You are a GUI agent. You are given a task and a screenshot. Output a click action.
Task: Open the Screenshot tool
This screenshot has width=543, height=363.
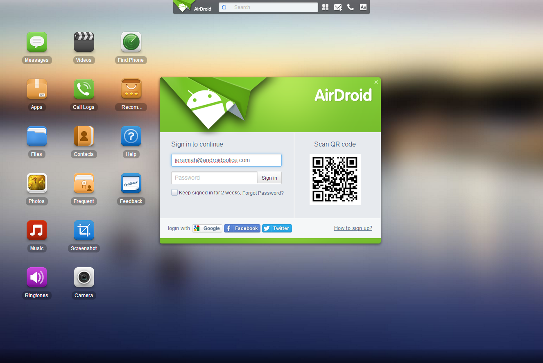tap(84, 230)
